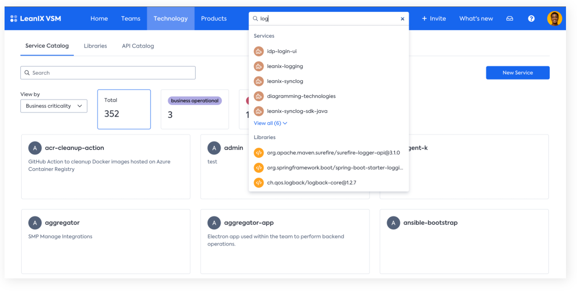Screen dimensions: 577x292
Task: Click the New Service button
Action: tap(518, 73)
